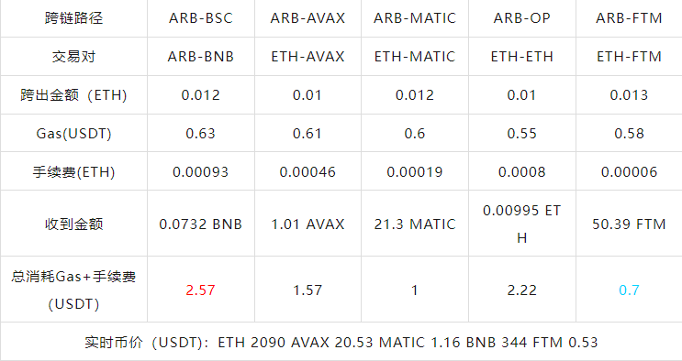Click the 21.3 MATIC received amount

(x=415, y=224)
